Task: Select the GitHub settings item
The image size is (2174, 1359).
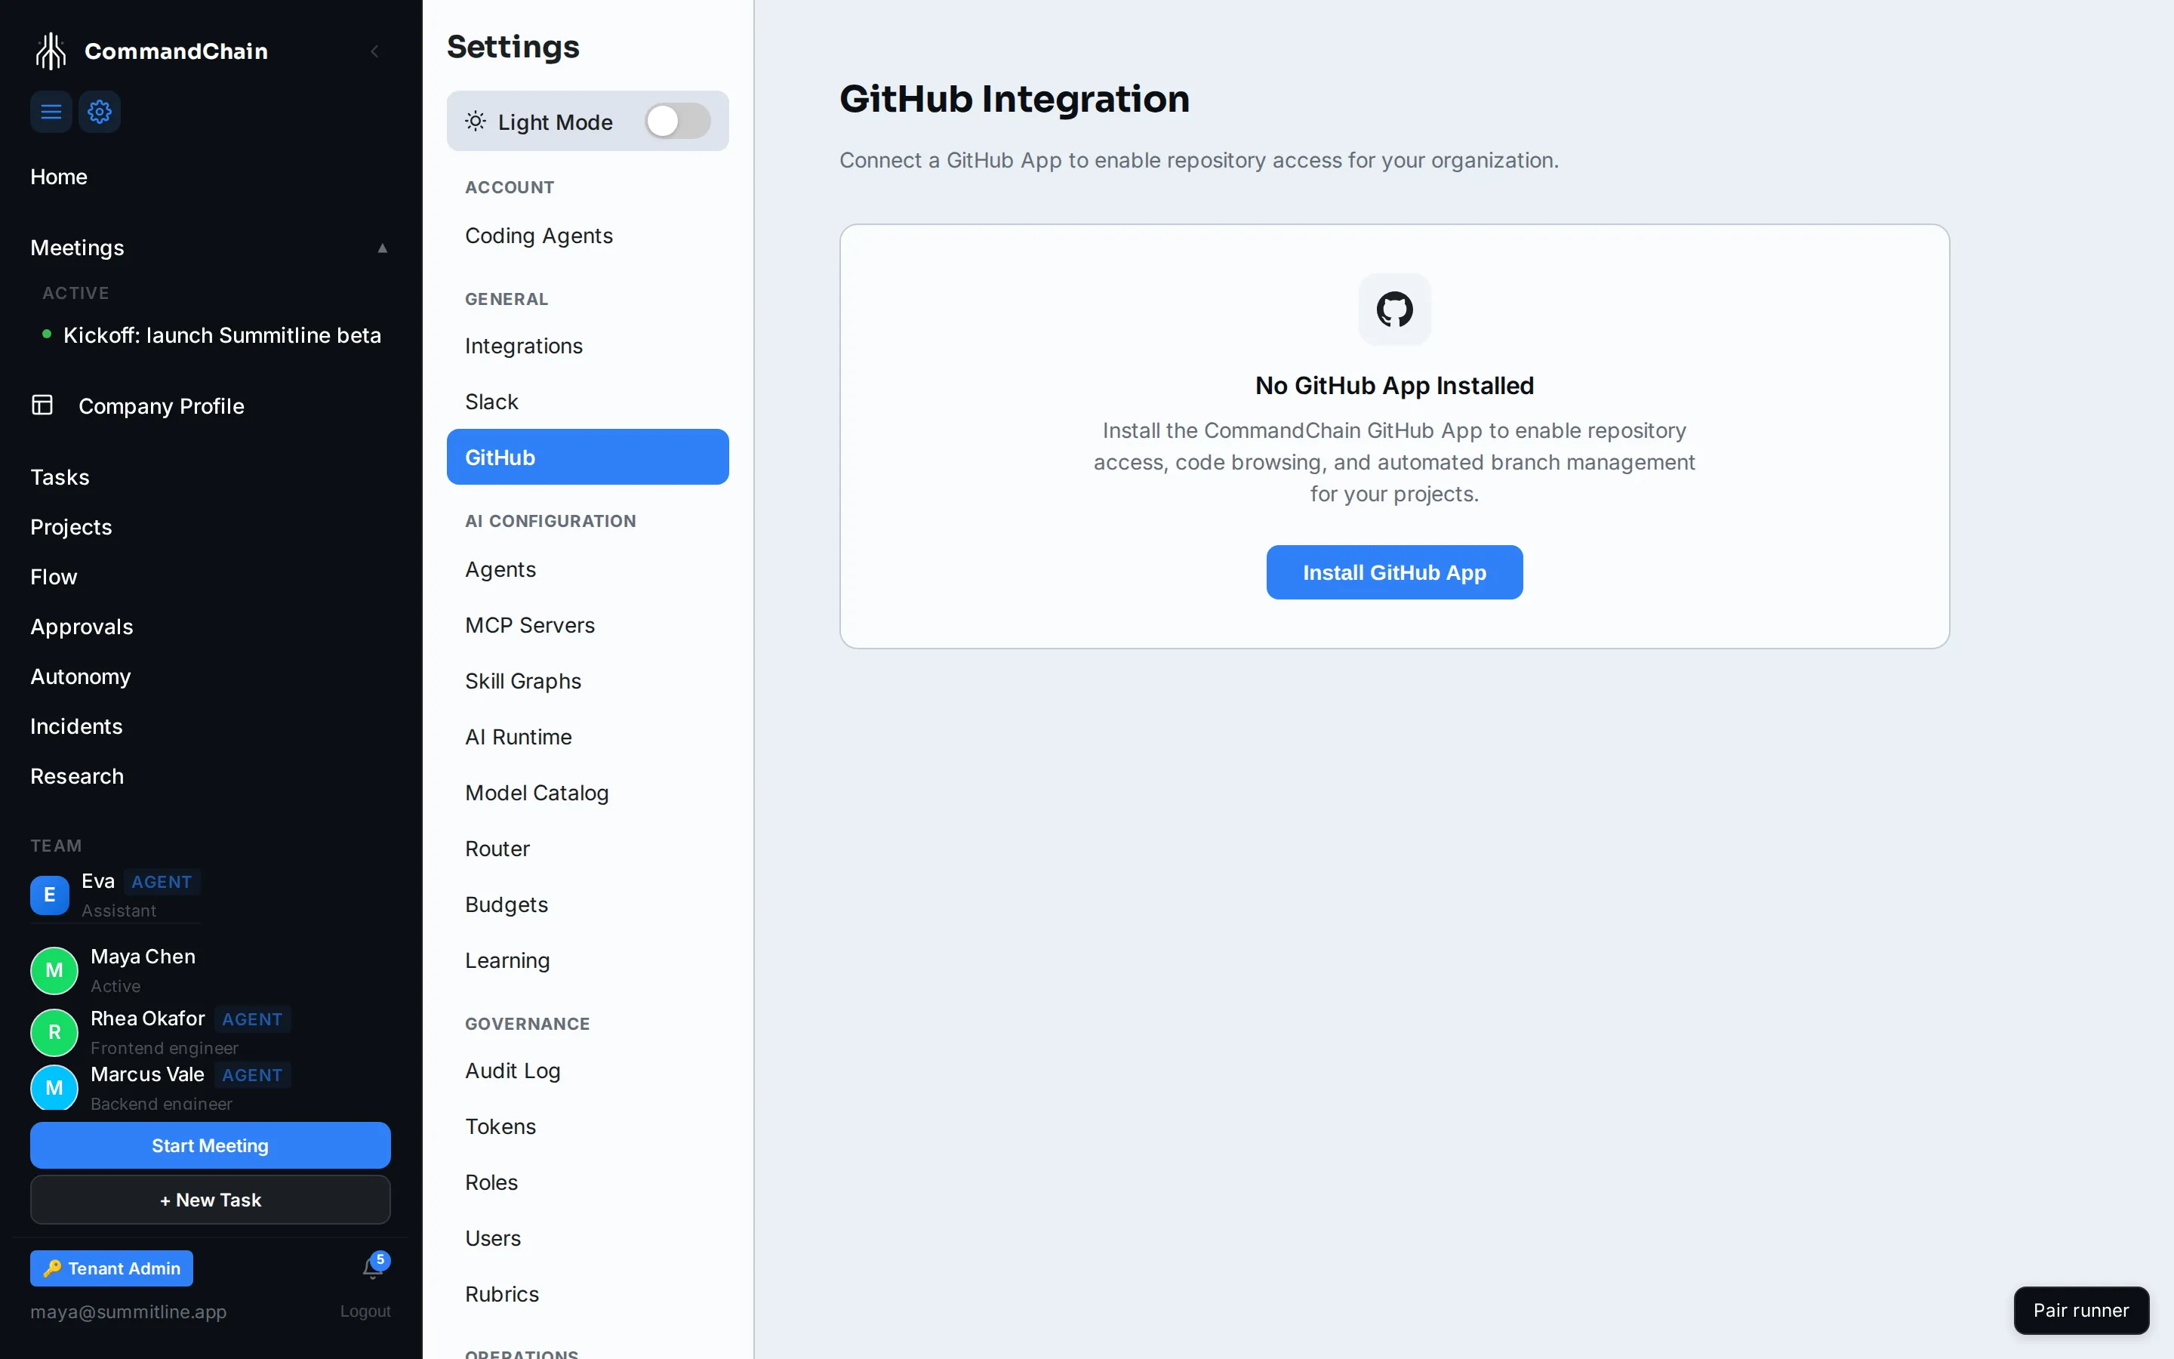Action: pos(587,457)
